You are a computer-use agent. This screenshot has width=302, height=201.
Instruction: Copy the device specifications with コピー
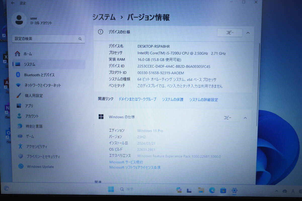(x=230, y=33)
